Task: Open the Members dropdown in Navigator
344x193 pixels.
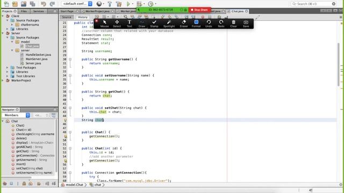Action: click(x=16, y=115)
